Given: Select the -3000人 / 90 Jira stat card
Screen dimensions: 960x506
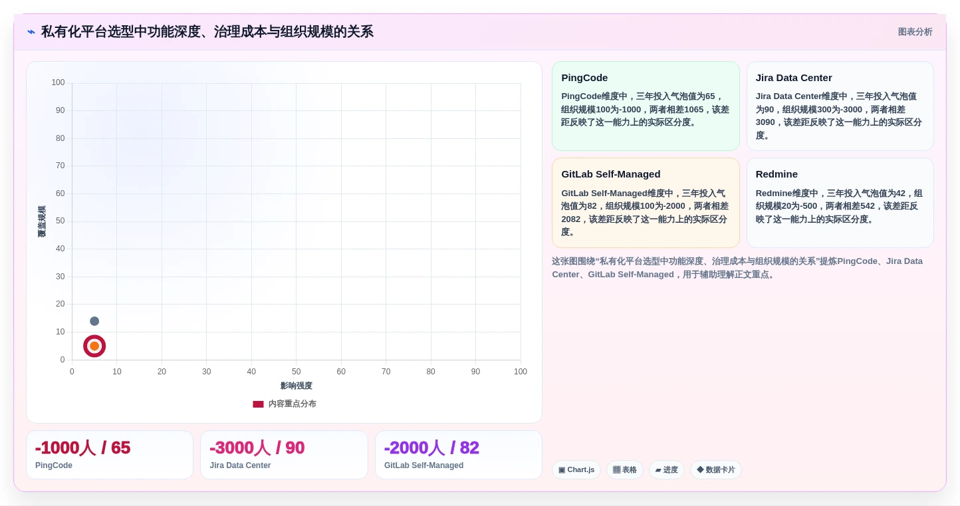Looking at the screenshot, I should [284, 455].
